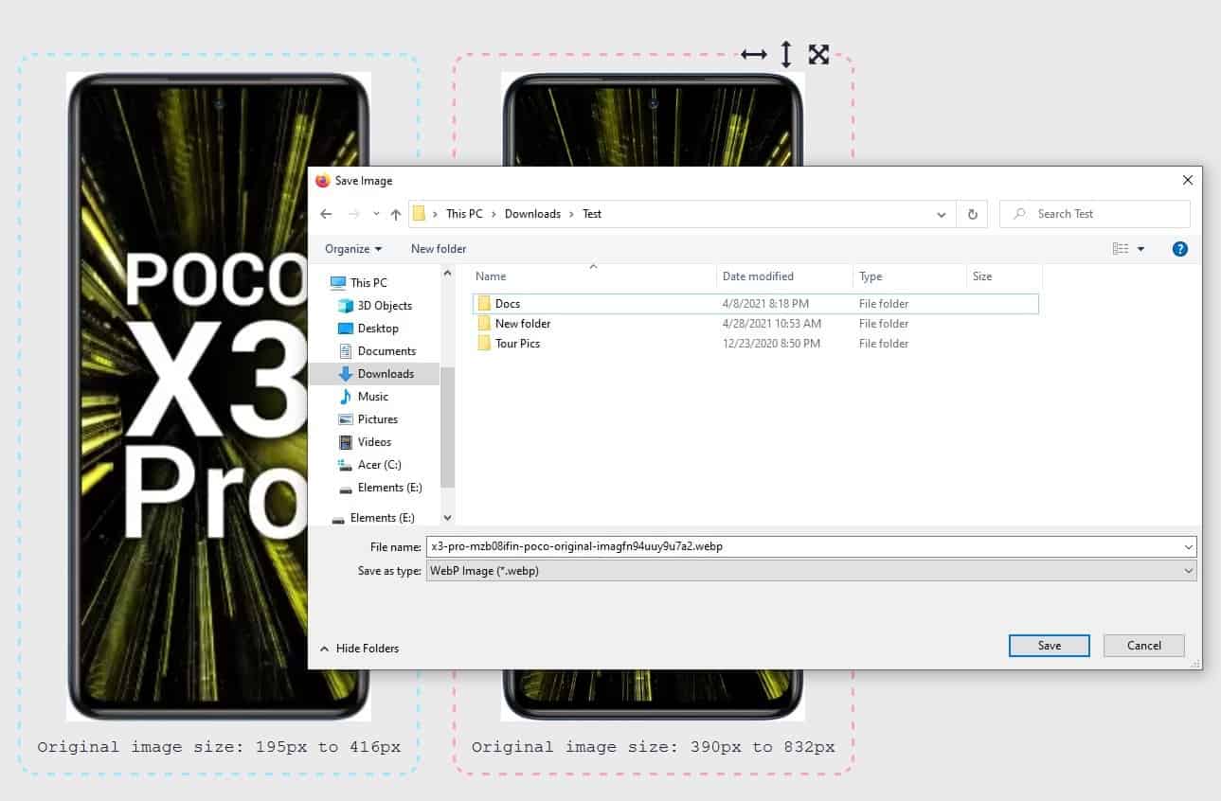
Task: Click the forward navigation arrow
Action: click(x=353, y=214)
